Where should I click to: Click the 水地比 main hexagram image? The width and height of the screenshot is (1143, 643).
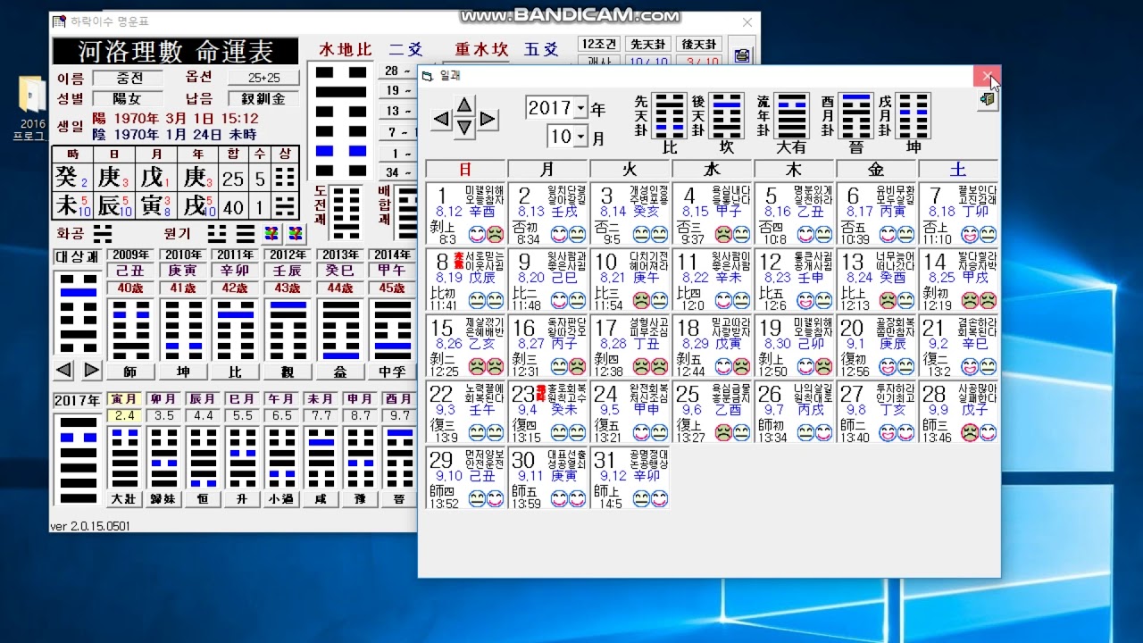tap(340, 120)
